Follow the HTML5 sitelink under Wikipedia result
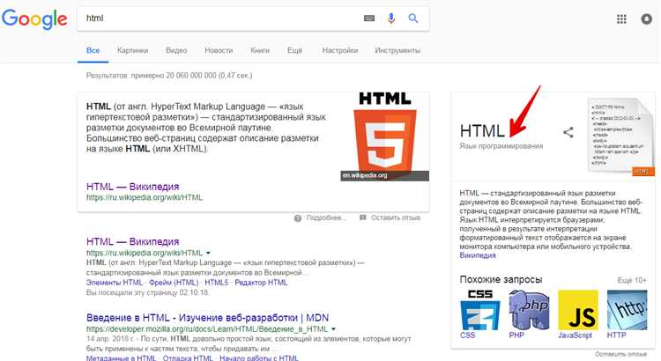 [216, 283]
